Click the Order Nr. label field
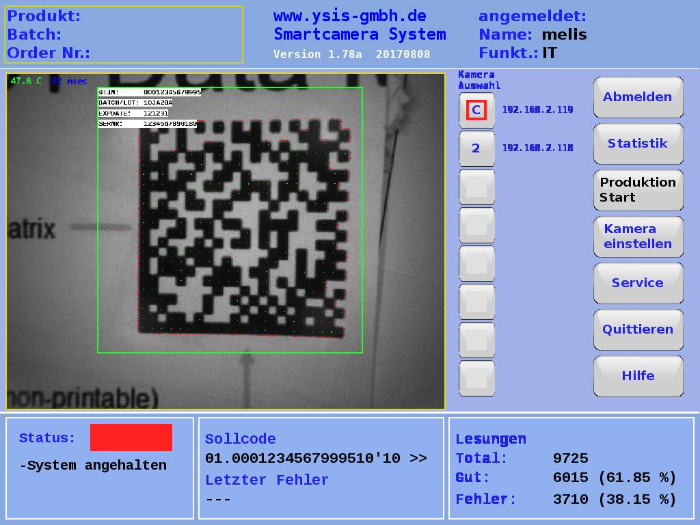700x525 pixels. pyautogui.click(x=49, y=53)
